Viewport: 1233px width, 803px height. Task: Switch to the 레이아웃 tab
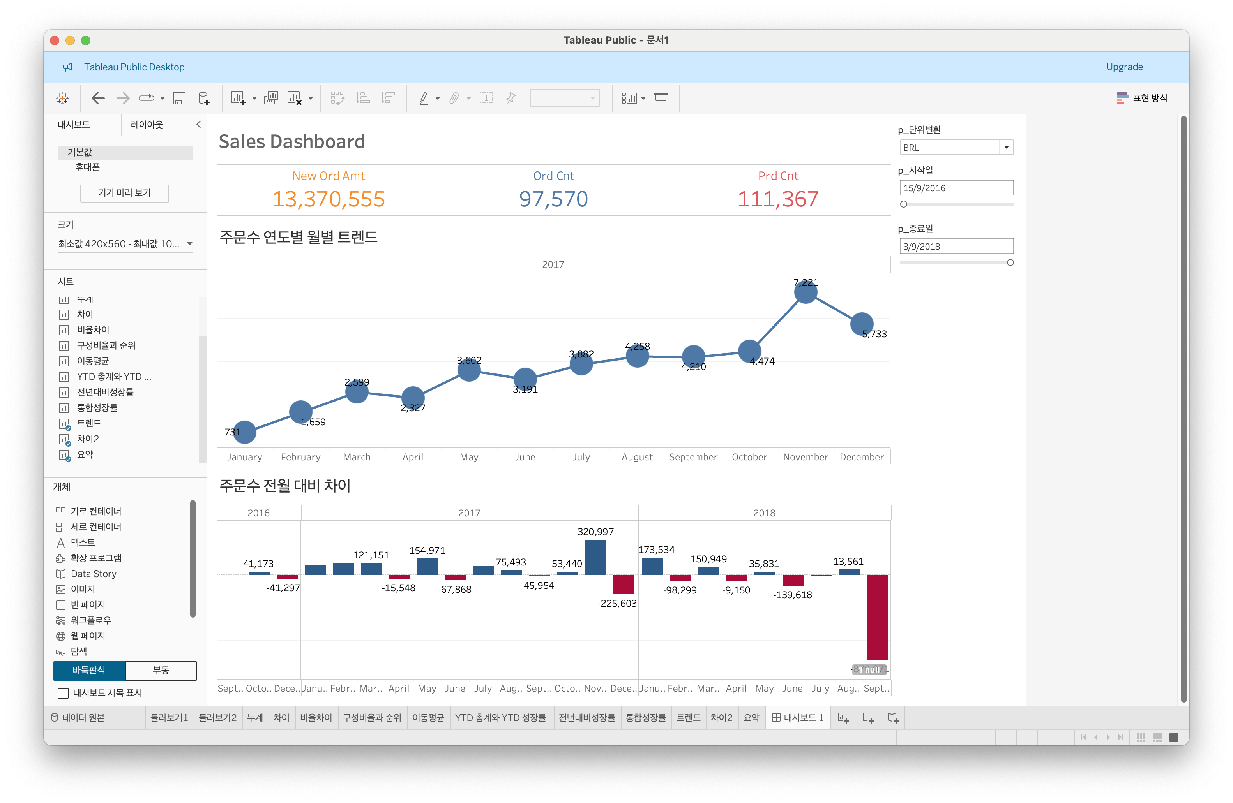147,124
